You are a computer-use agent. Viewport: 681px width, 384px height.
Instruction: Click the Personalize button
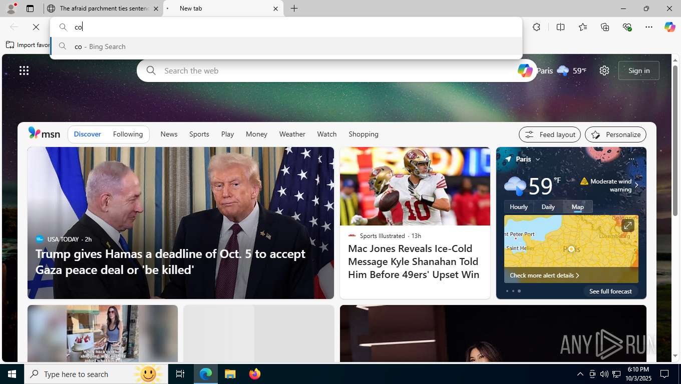tap(615, 134)
